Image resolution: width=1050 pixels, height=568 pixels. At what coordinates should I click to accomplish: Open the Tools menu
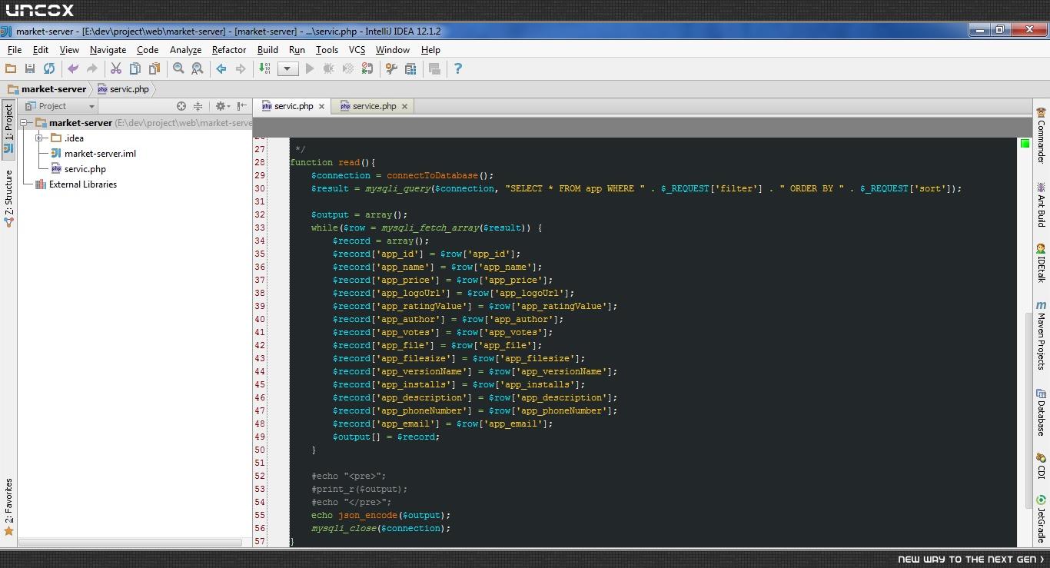tap(327, 49)
